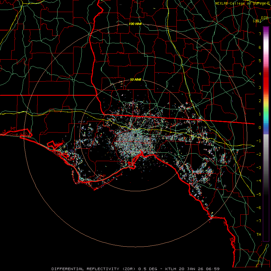The image size is (271, 271).
Task: Click the 100 NMI range ring label
Action: coord(135,24)
